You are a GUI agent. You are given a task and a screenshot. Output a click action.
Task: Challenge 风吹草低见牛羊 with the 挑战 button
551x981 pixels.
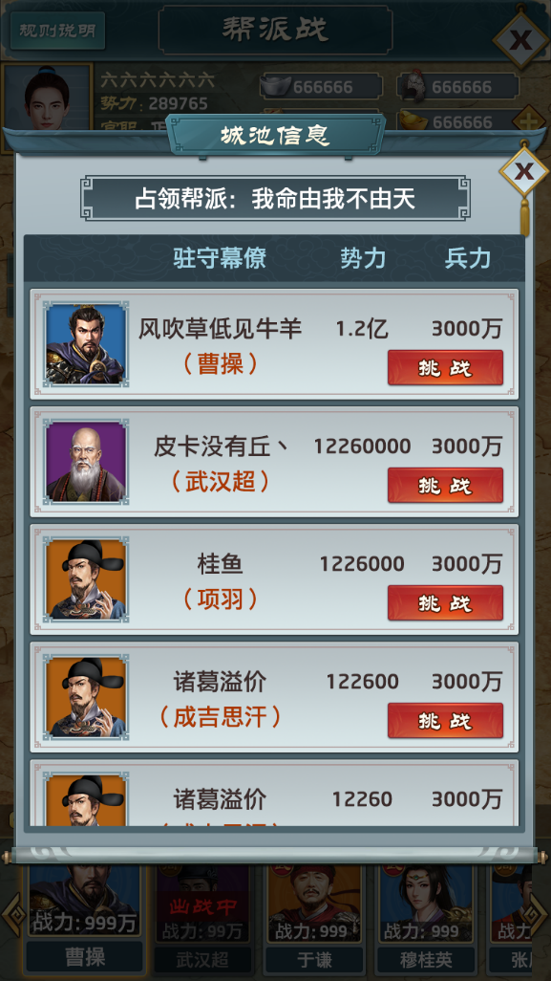pyautogui.click(x=445, y=368)
